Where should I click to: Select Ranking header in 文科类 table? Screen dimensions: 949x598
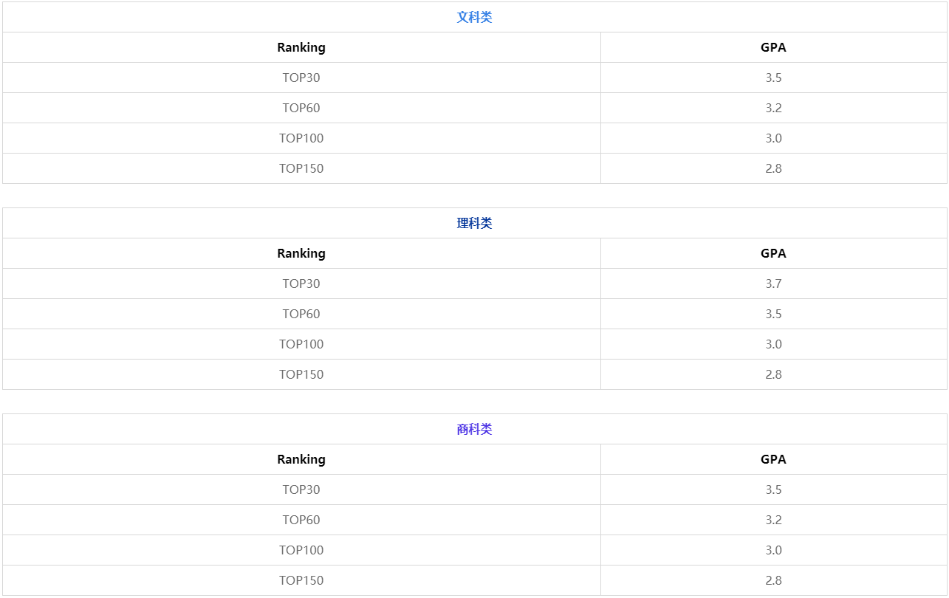point(301,47)
